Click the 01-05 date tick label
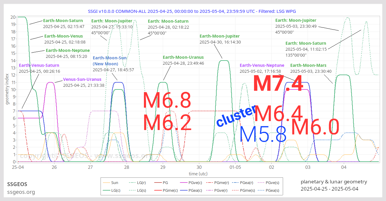The image size is (386, 201). [235, 168]
